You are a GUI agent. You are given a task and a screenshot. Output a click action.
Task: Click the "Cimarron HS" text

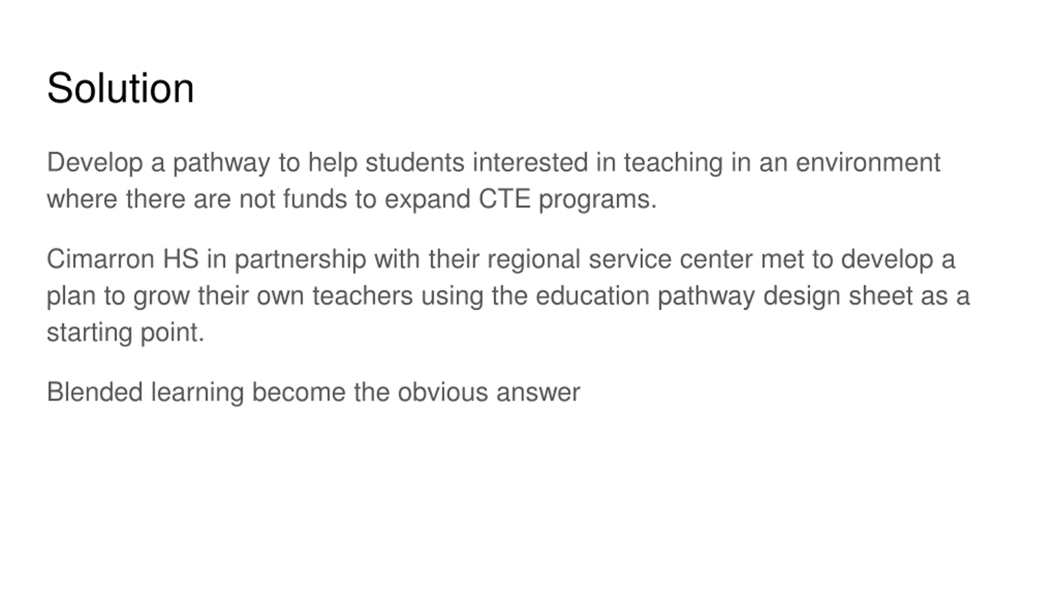tap(122, 259)
